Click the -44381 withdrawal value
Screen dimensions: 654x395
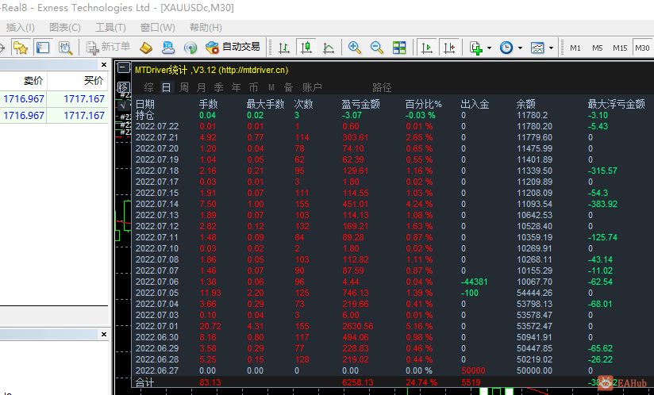[474, 282]
